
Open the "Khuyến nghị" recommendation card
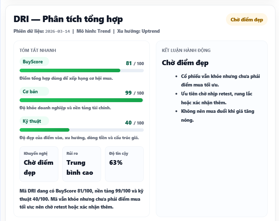point(39,164)
